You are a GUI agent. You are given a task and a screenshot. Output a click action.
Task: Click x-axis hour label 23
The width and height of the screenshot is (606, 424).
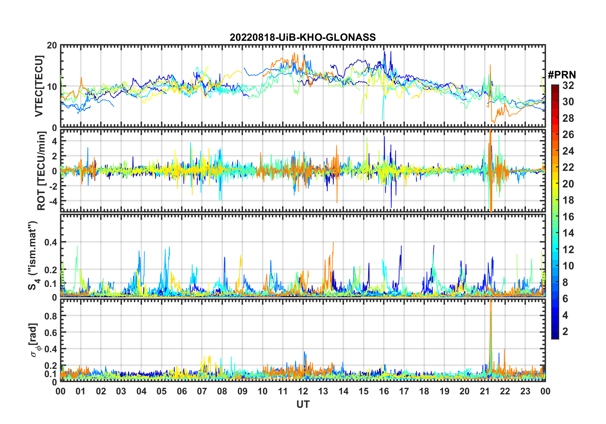[x=525, y=391]
